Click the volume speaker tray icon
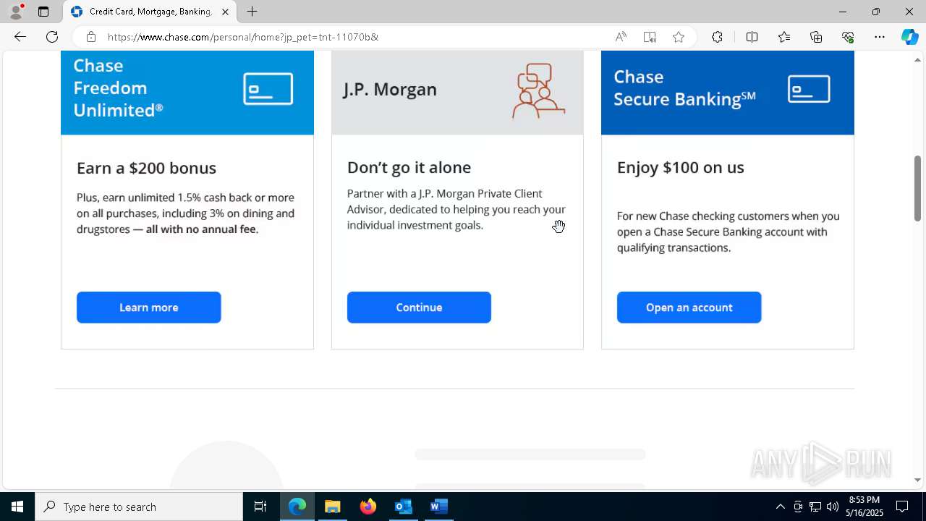The width and height of the screenshot is (926, 521). (x=833, y=507)
